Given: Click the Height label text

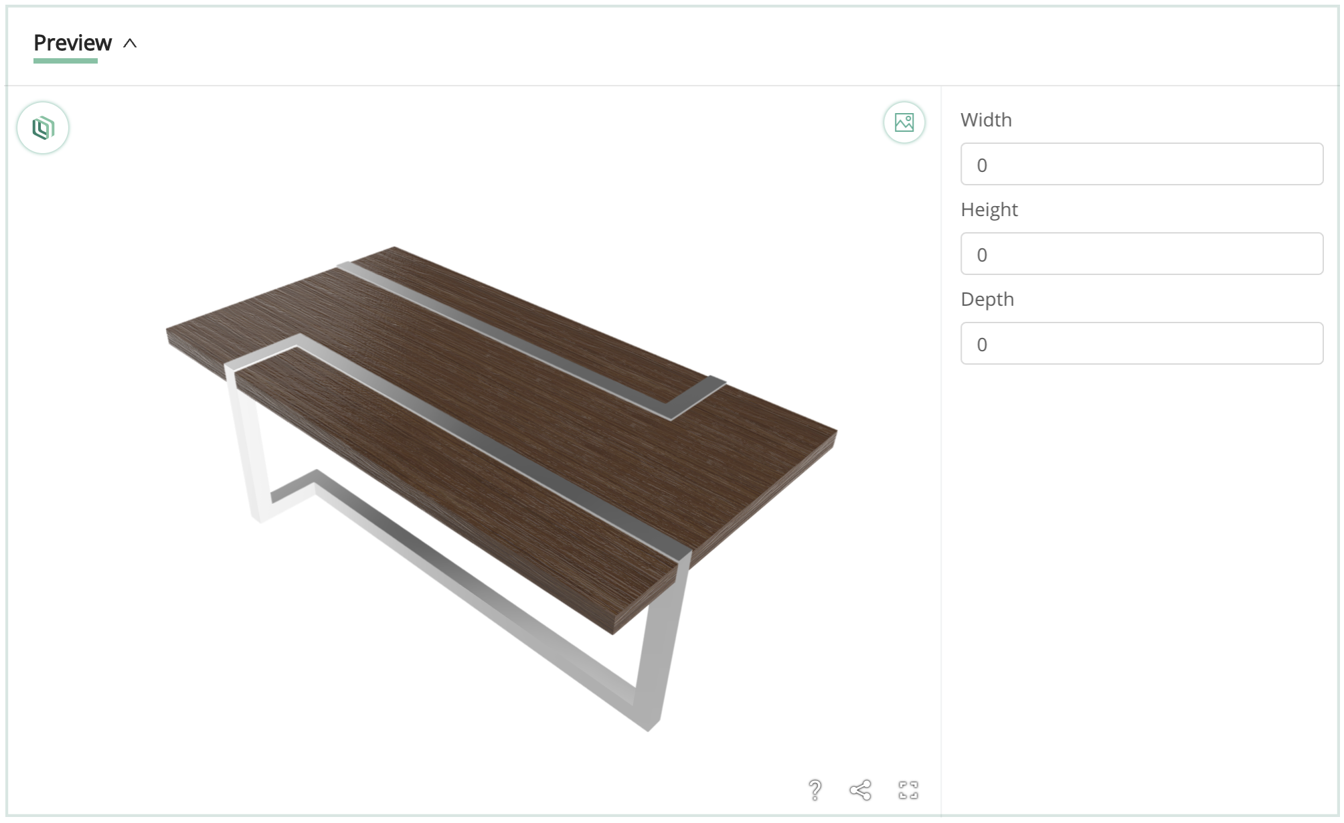Looking at the screenshot, I should (x=989, y=209).
